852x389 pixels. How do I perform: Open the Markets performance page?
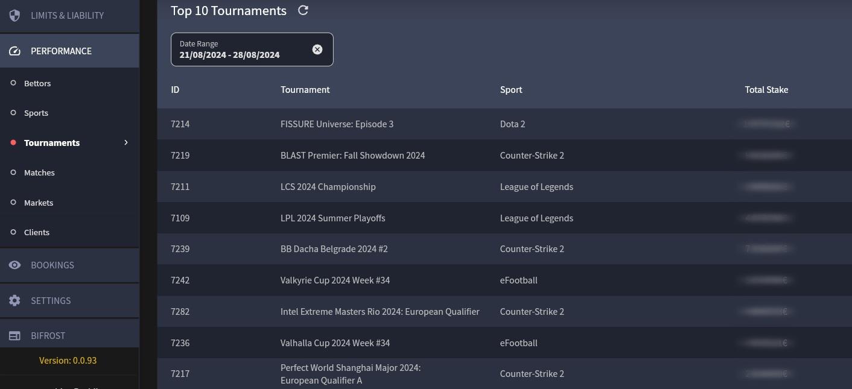pyautogui.click(x=39, y=203)
